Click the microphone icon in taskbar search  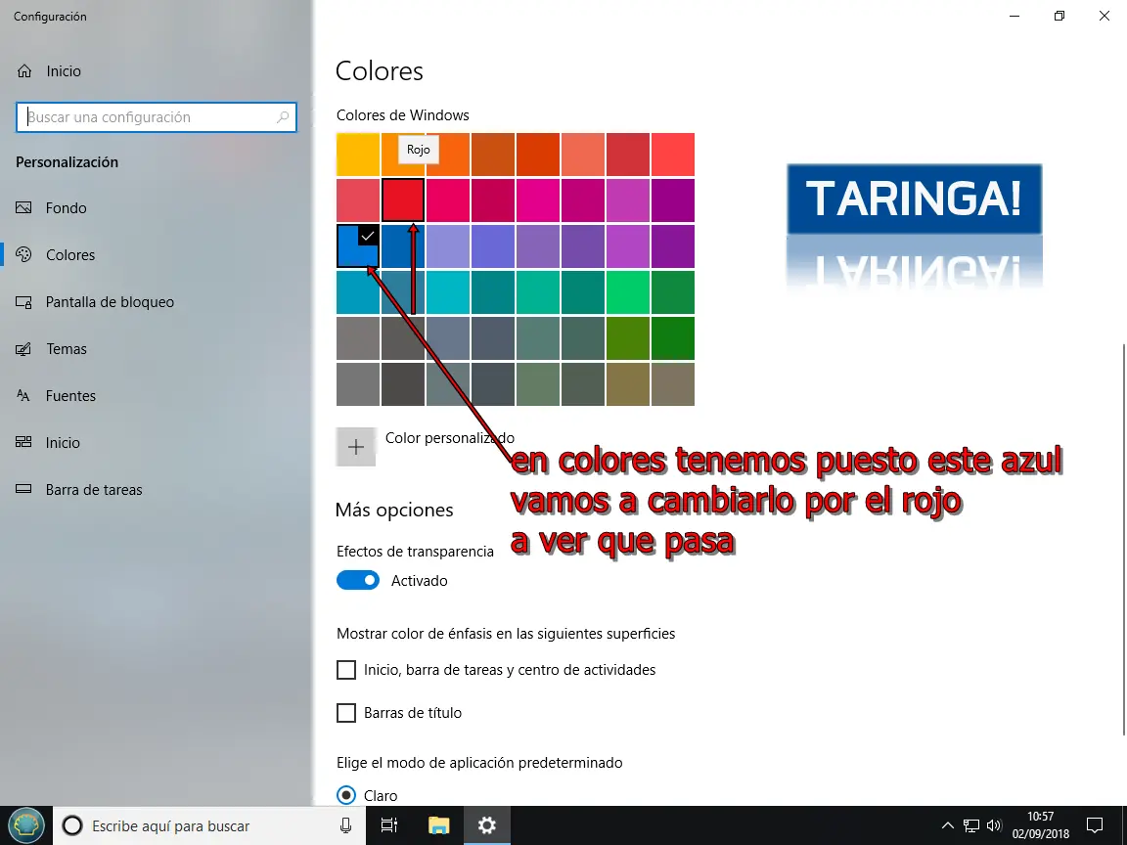(345, 825)
